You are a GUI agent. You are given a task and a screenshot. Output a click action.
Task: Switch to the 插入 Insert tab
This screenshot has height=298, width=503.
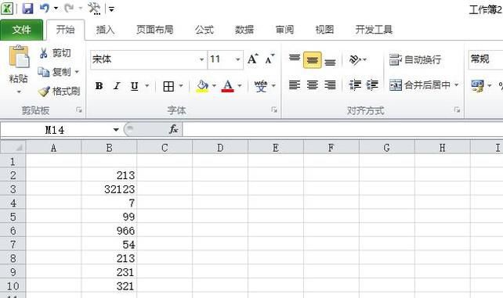tap(105, 30)
